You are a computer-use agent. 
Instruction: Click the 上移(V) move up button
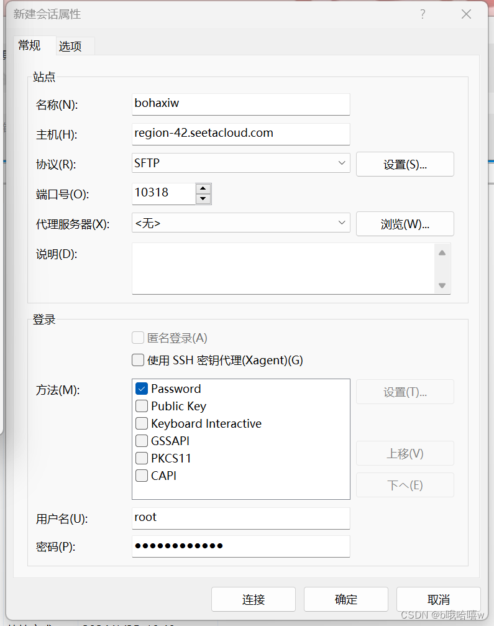tap(405, 453)
